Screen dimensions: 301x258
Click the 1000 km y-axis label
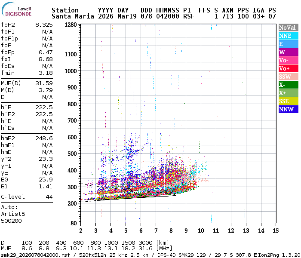pyautogui.click(x=71, y=71)
